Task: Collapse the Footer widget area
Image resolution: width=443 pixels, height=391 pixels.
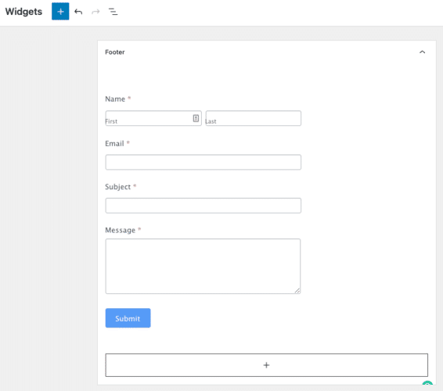Action: (422, 52)
